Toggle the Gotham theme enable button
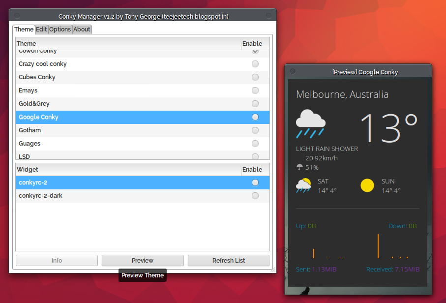This screenshot has height=303, width=446. (x=255, y=130)
